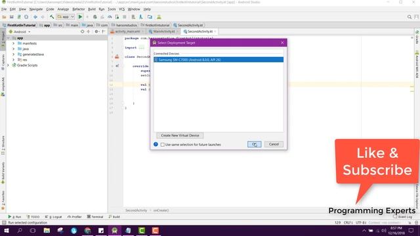Open the Android project view dropdown
The image size is (420, 236).
(20, 31)
